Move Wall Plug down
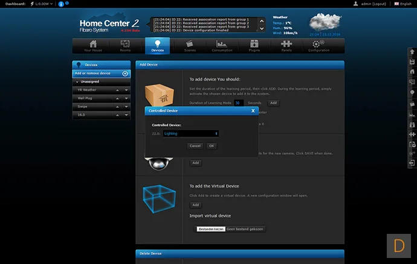Viewport: 417px width, 264px height. [126, 98]
